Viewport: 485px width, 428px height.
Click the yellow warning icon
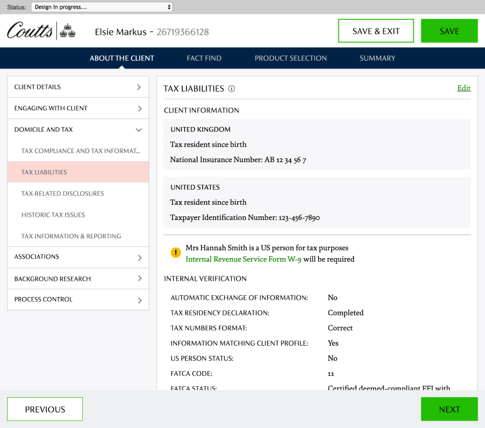tap(176, 253)
